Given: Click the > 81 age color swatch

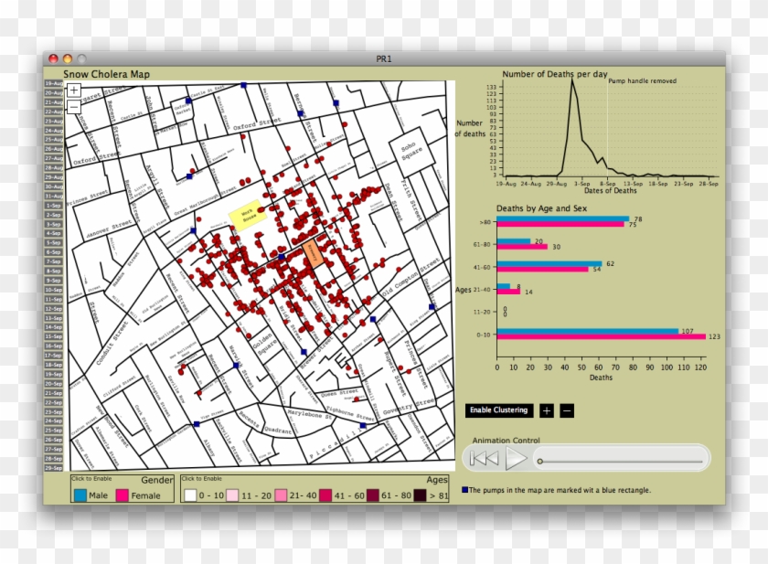Looking at the screenshot, I should [420, 495].
